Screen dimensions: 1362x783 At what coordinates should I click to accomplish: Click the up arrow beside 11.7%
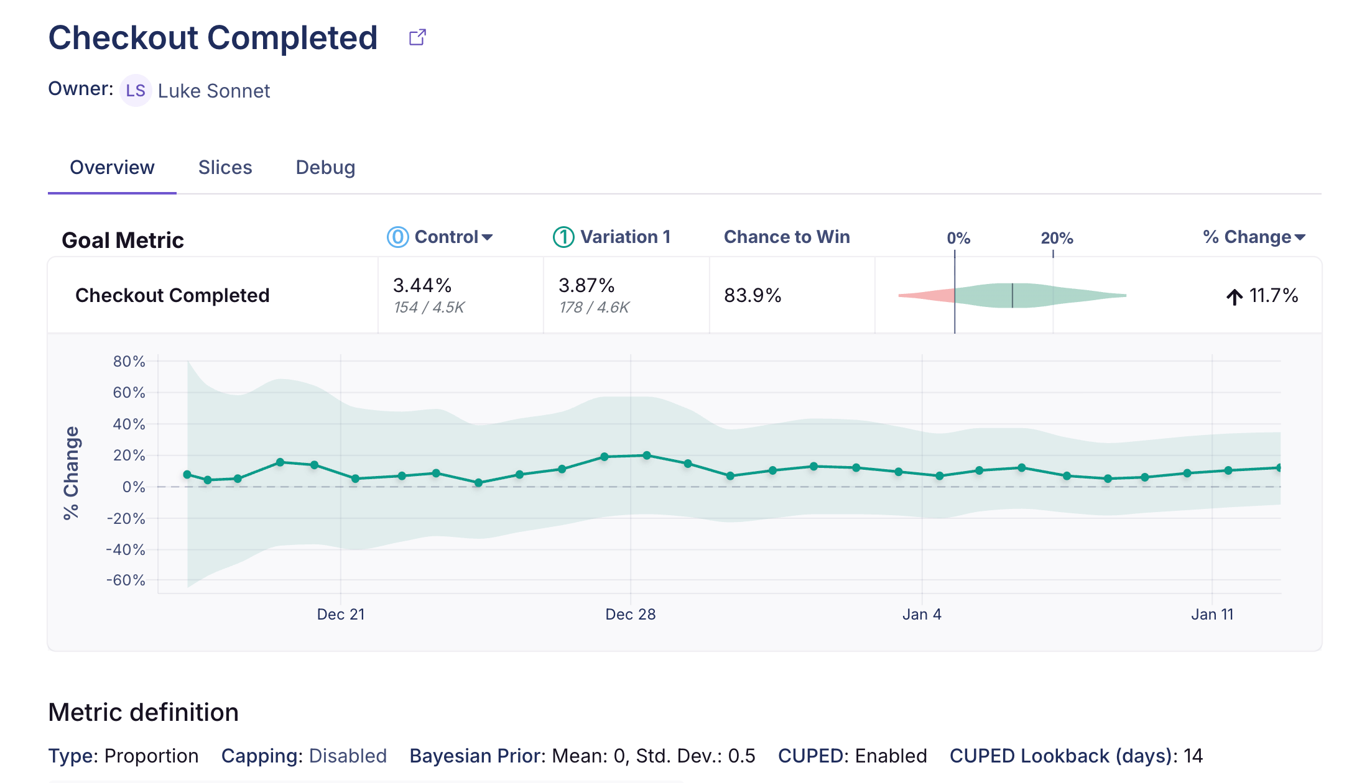[x=1234, y=296]
